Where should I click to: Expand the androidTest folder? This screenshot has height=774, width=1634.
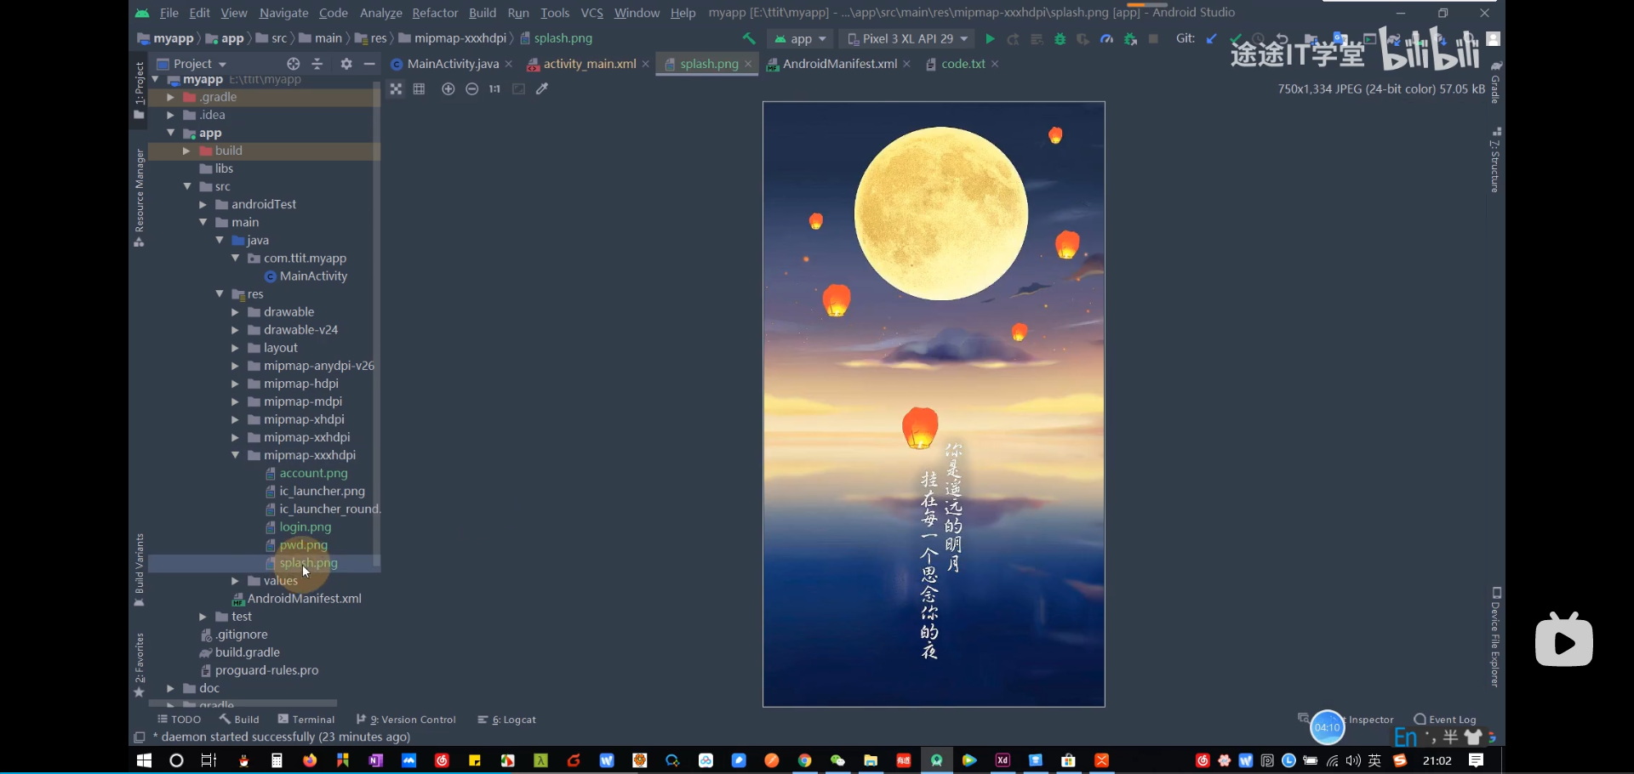coord(203,205)
